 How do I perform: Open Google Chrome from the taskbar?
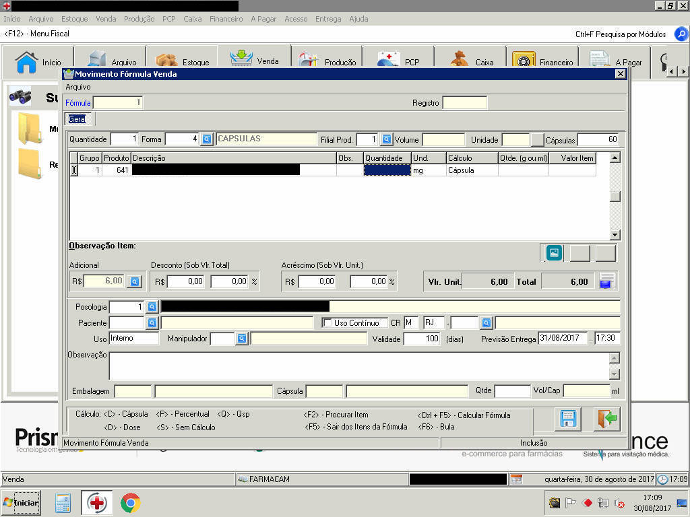(x=130, y=502)
